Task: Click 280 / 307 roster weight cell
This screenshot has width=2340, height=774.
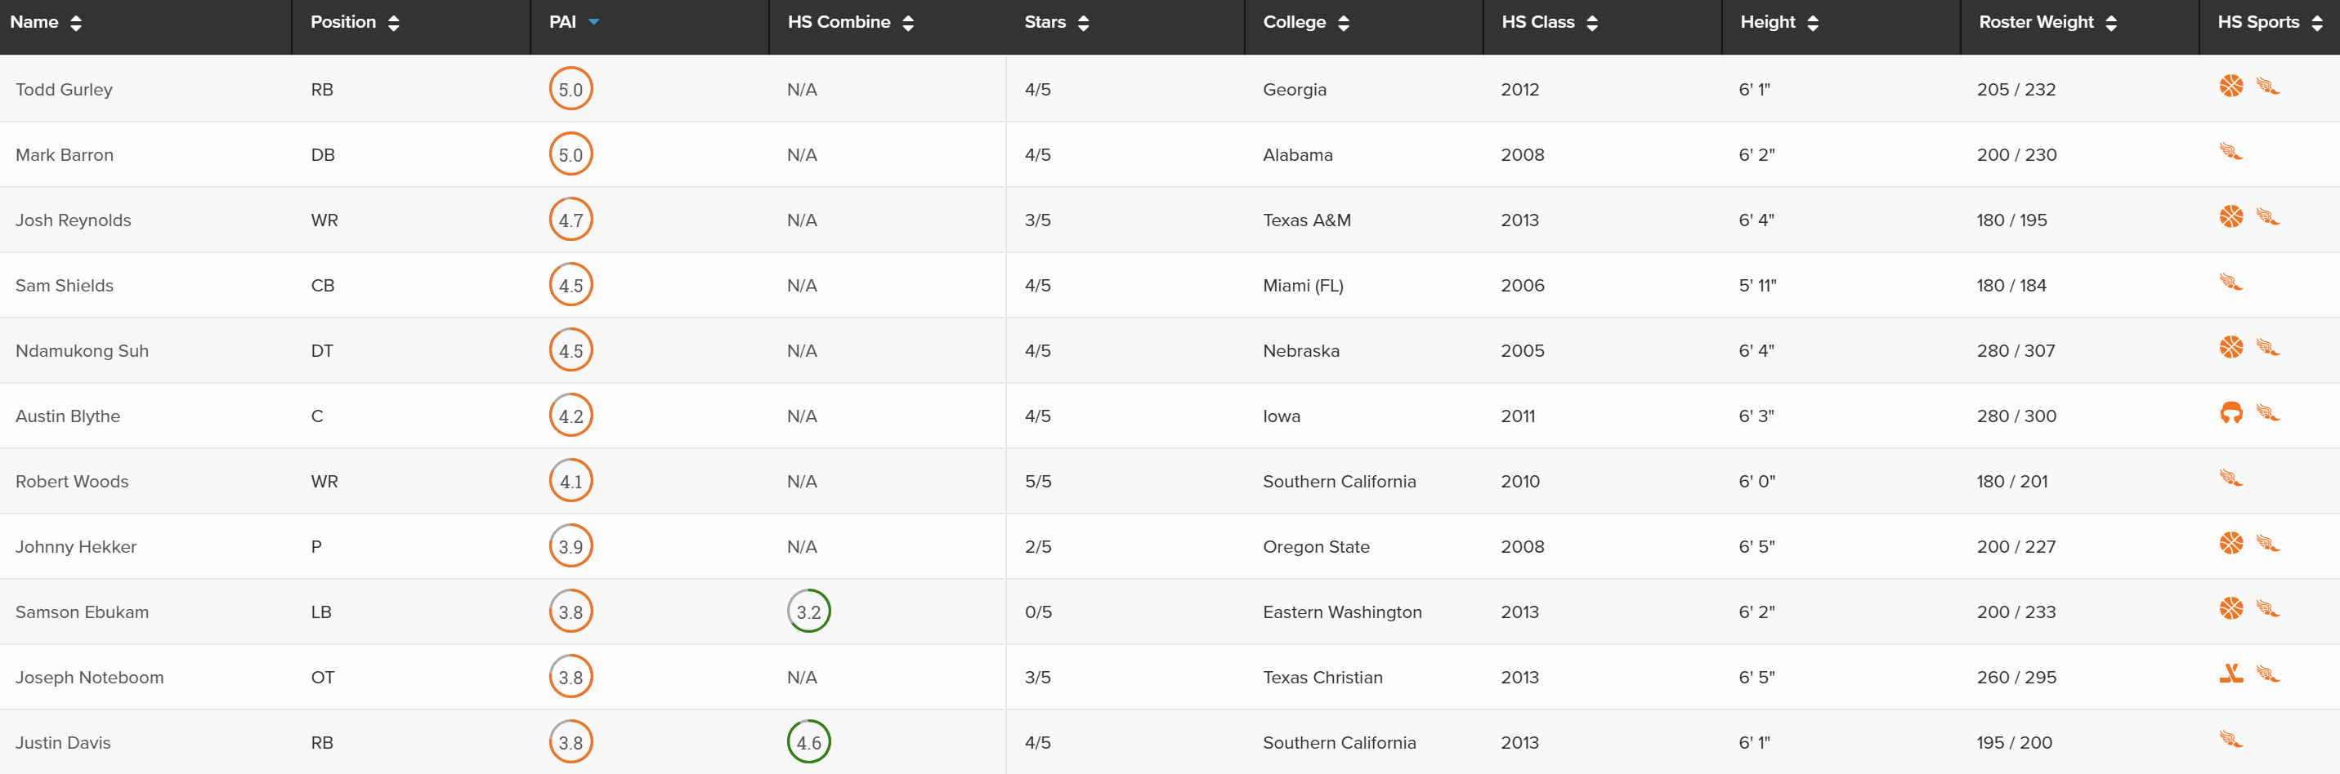Action: [2016, 351]
